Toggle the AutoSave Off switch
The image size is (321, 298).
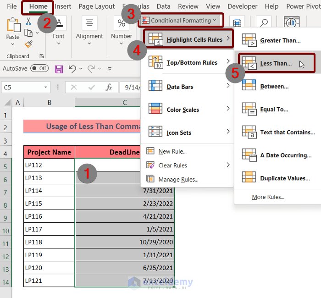point(39,68)
